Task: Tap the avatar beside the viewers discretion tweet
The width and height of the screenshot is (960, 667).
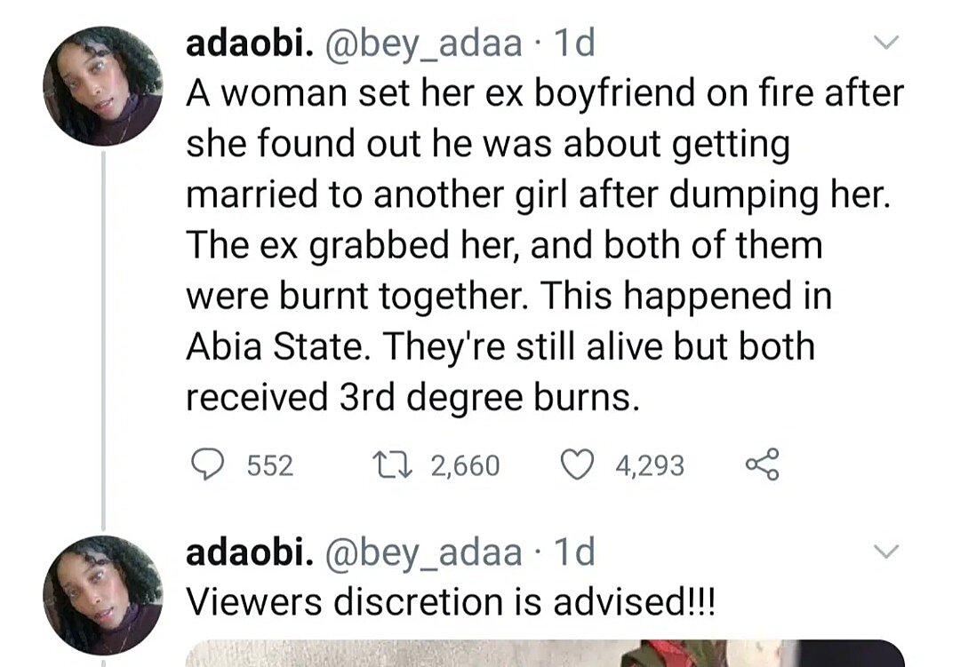Action: point(103,594)
